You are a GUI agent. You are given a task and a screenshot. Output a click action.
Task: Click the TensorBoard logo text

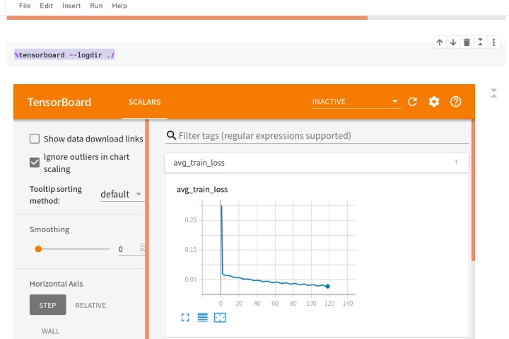59,102
